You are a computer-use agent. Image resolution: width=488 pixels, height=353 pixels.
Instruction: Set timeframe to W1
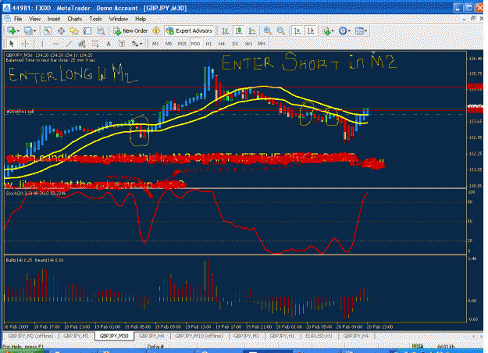point(248,44)
